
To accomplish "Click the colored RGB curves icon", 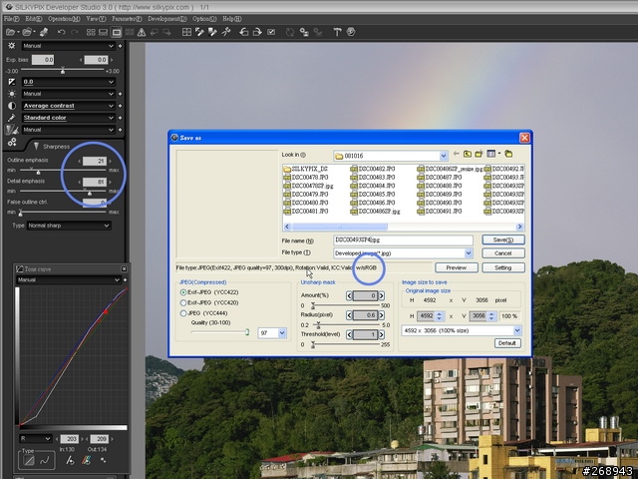I will click(86, 460).
